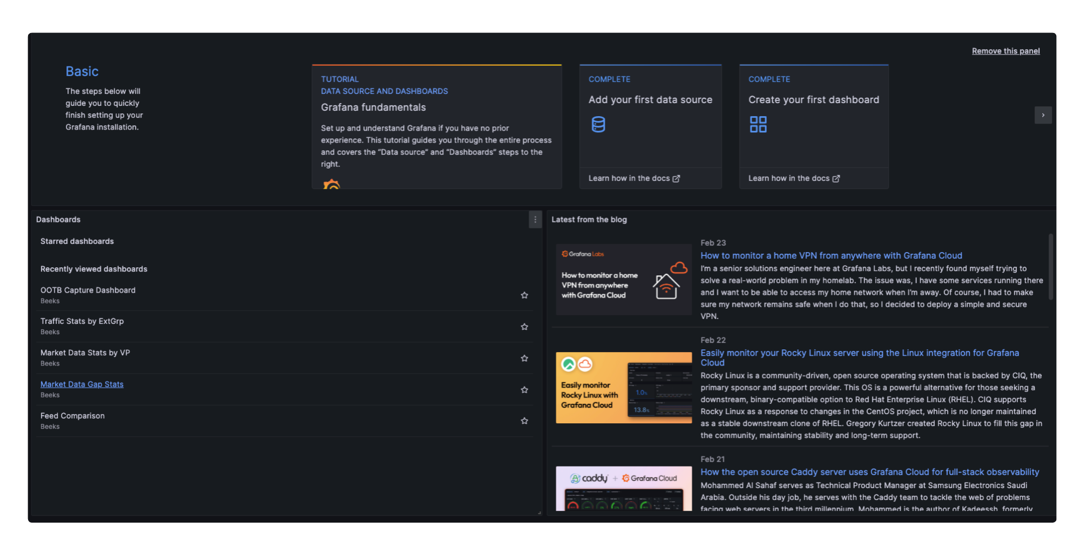Open external link icon under Add data source
Image resolution: width=1080 pixels, height=541 pixels.
tap(676, 179)
